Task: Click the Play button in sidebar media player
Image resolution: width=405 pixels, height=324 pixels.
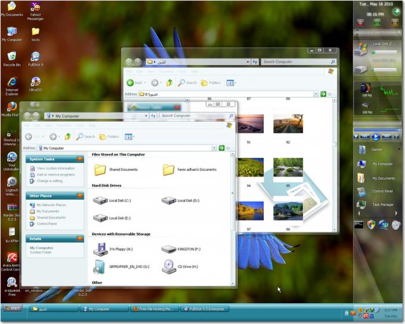Action: click(x=375, y=136)
